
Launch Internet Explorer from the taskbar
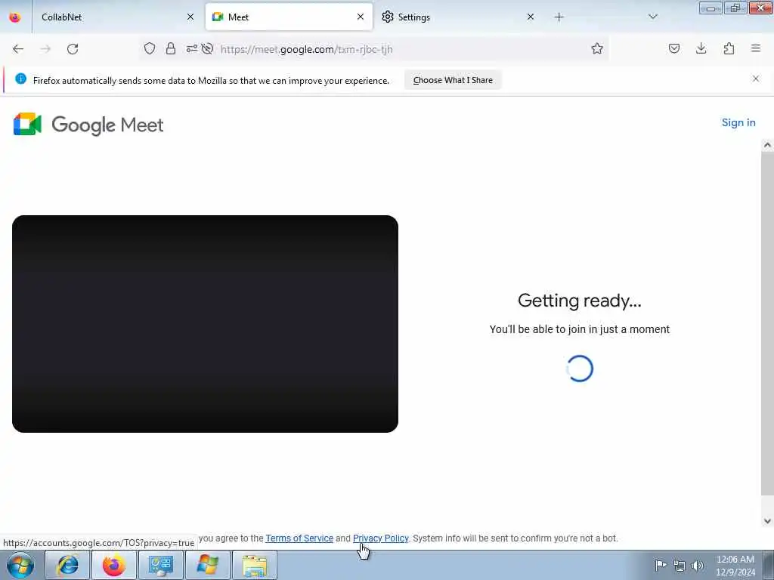[68, 565]
